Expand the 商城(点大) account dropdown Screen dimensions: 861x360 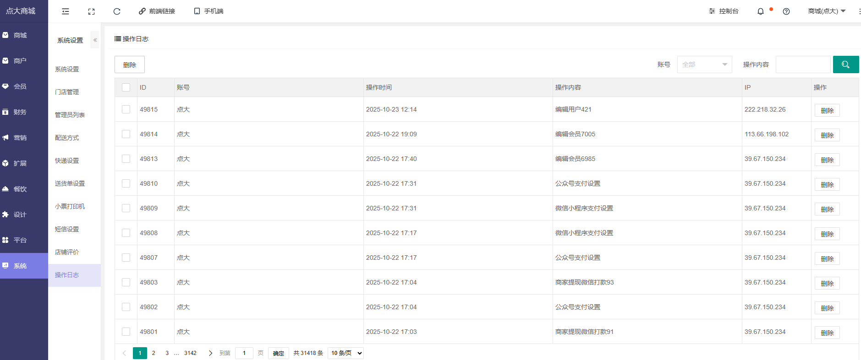click(827, 11)
